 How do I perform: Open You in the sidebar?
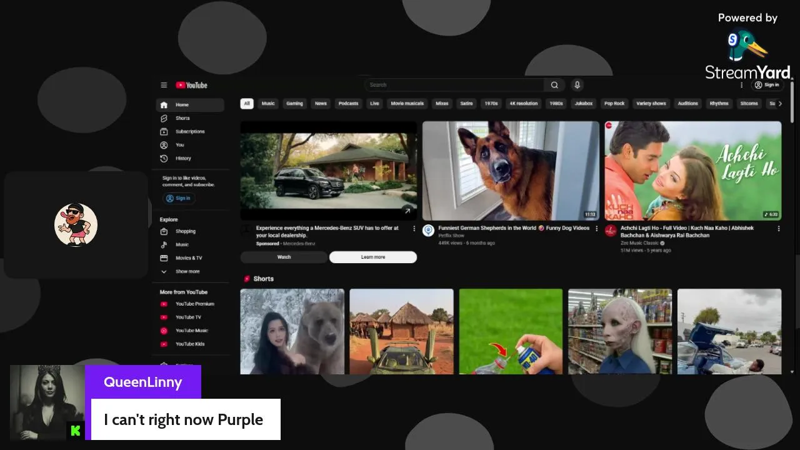point(190,145)
